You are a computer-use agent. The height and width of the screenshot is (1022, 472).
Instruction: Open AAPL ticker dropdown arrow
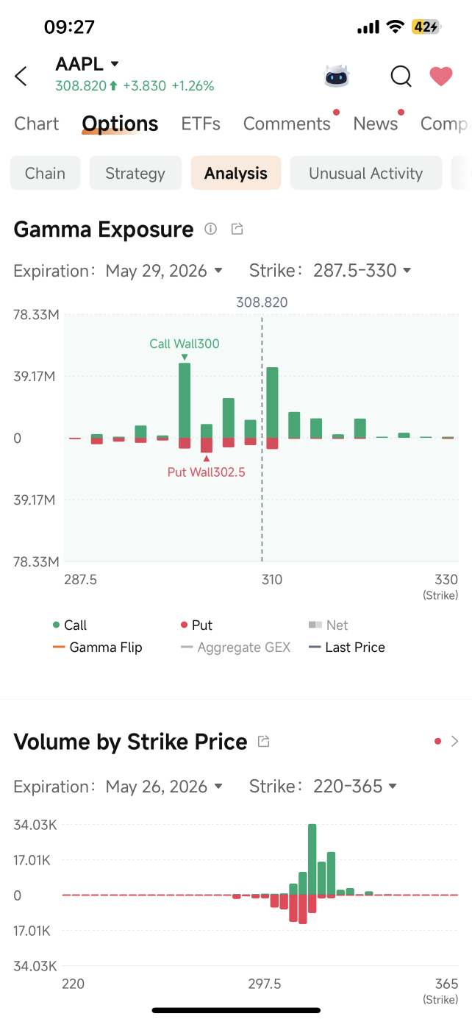pyautogui.click(x=115, y=64)
